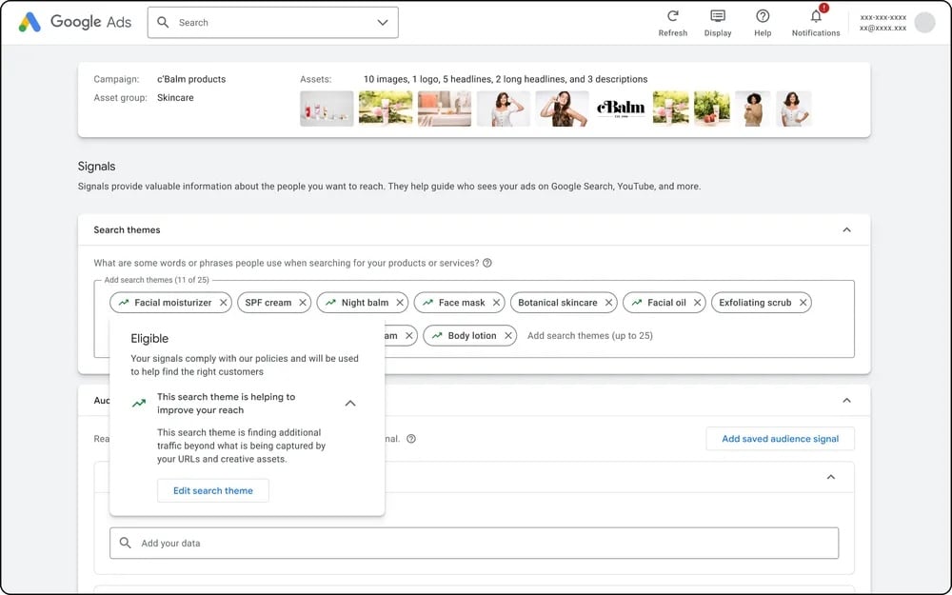Open the Help icon in the header
Screen dimensions: 952x595
(x=763, y=16)
